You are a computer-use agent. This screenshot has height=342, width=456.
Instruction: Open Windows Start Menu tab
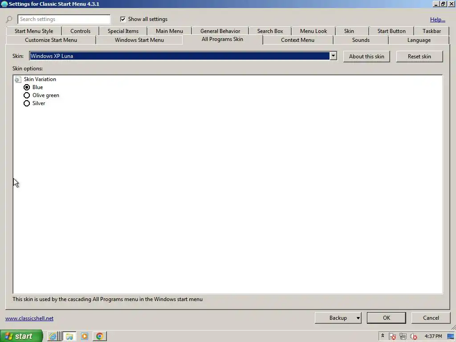click(139, 40)
